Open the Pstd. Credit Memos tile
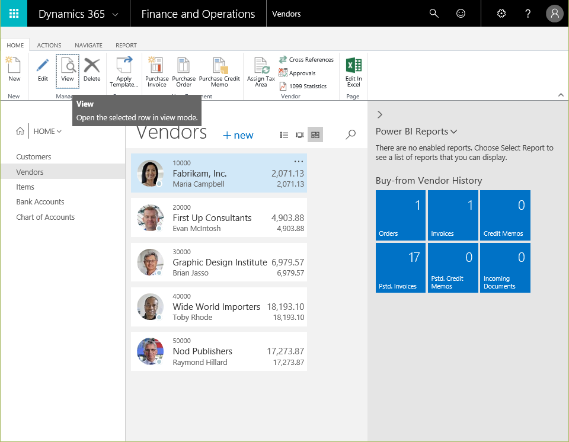This screenshot has width=569, height=442. [453, 267]
